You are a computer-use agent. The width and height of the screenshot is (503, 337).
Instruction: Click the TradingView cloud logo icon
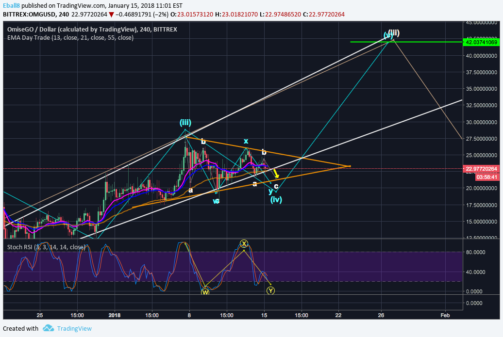point(49,328)
